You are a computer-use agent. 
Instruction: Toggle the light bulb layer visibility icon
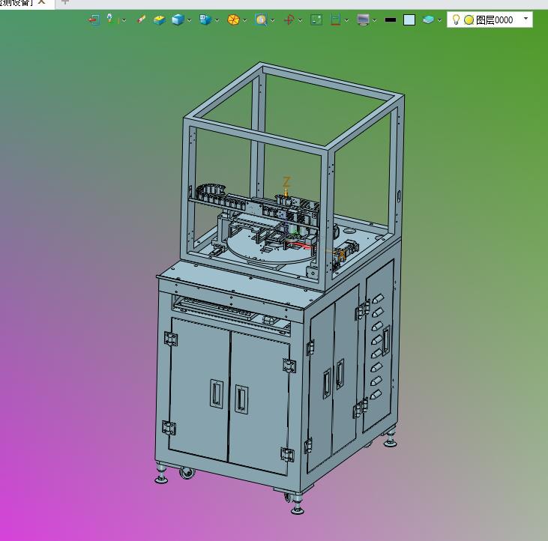pyautogui.click(x=456, y=19)
